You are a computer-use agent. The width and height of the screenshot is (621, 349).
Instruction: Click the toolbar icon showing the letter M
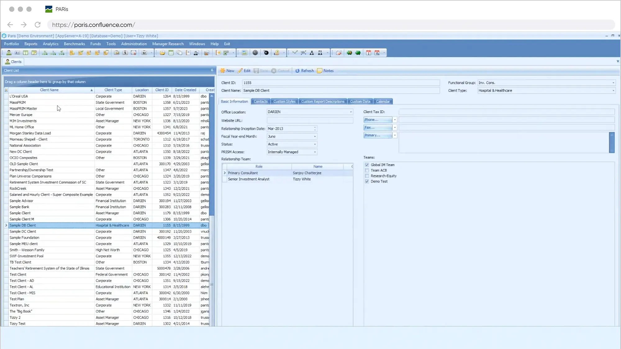[144, 53]
